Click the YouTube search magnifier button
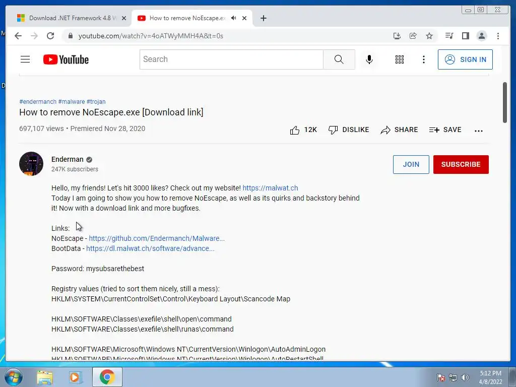Screen dimensions: 516x387 [x=339, y=59]
